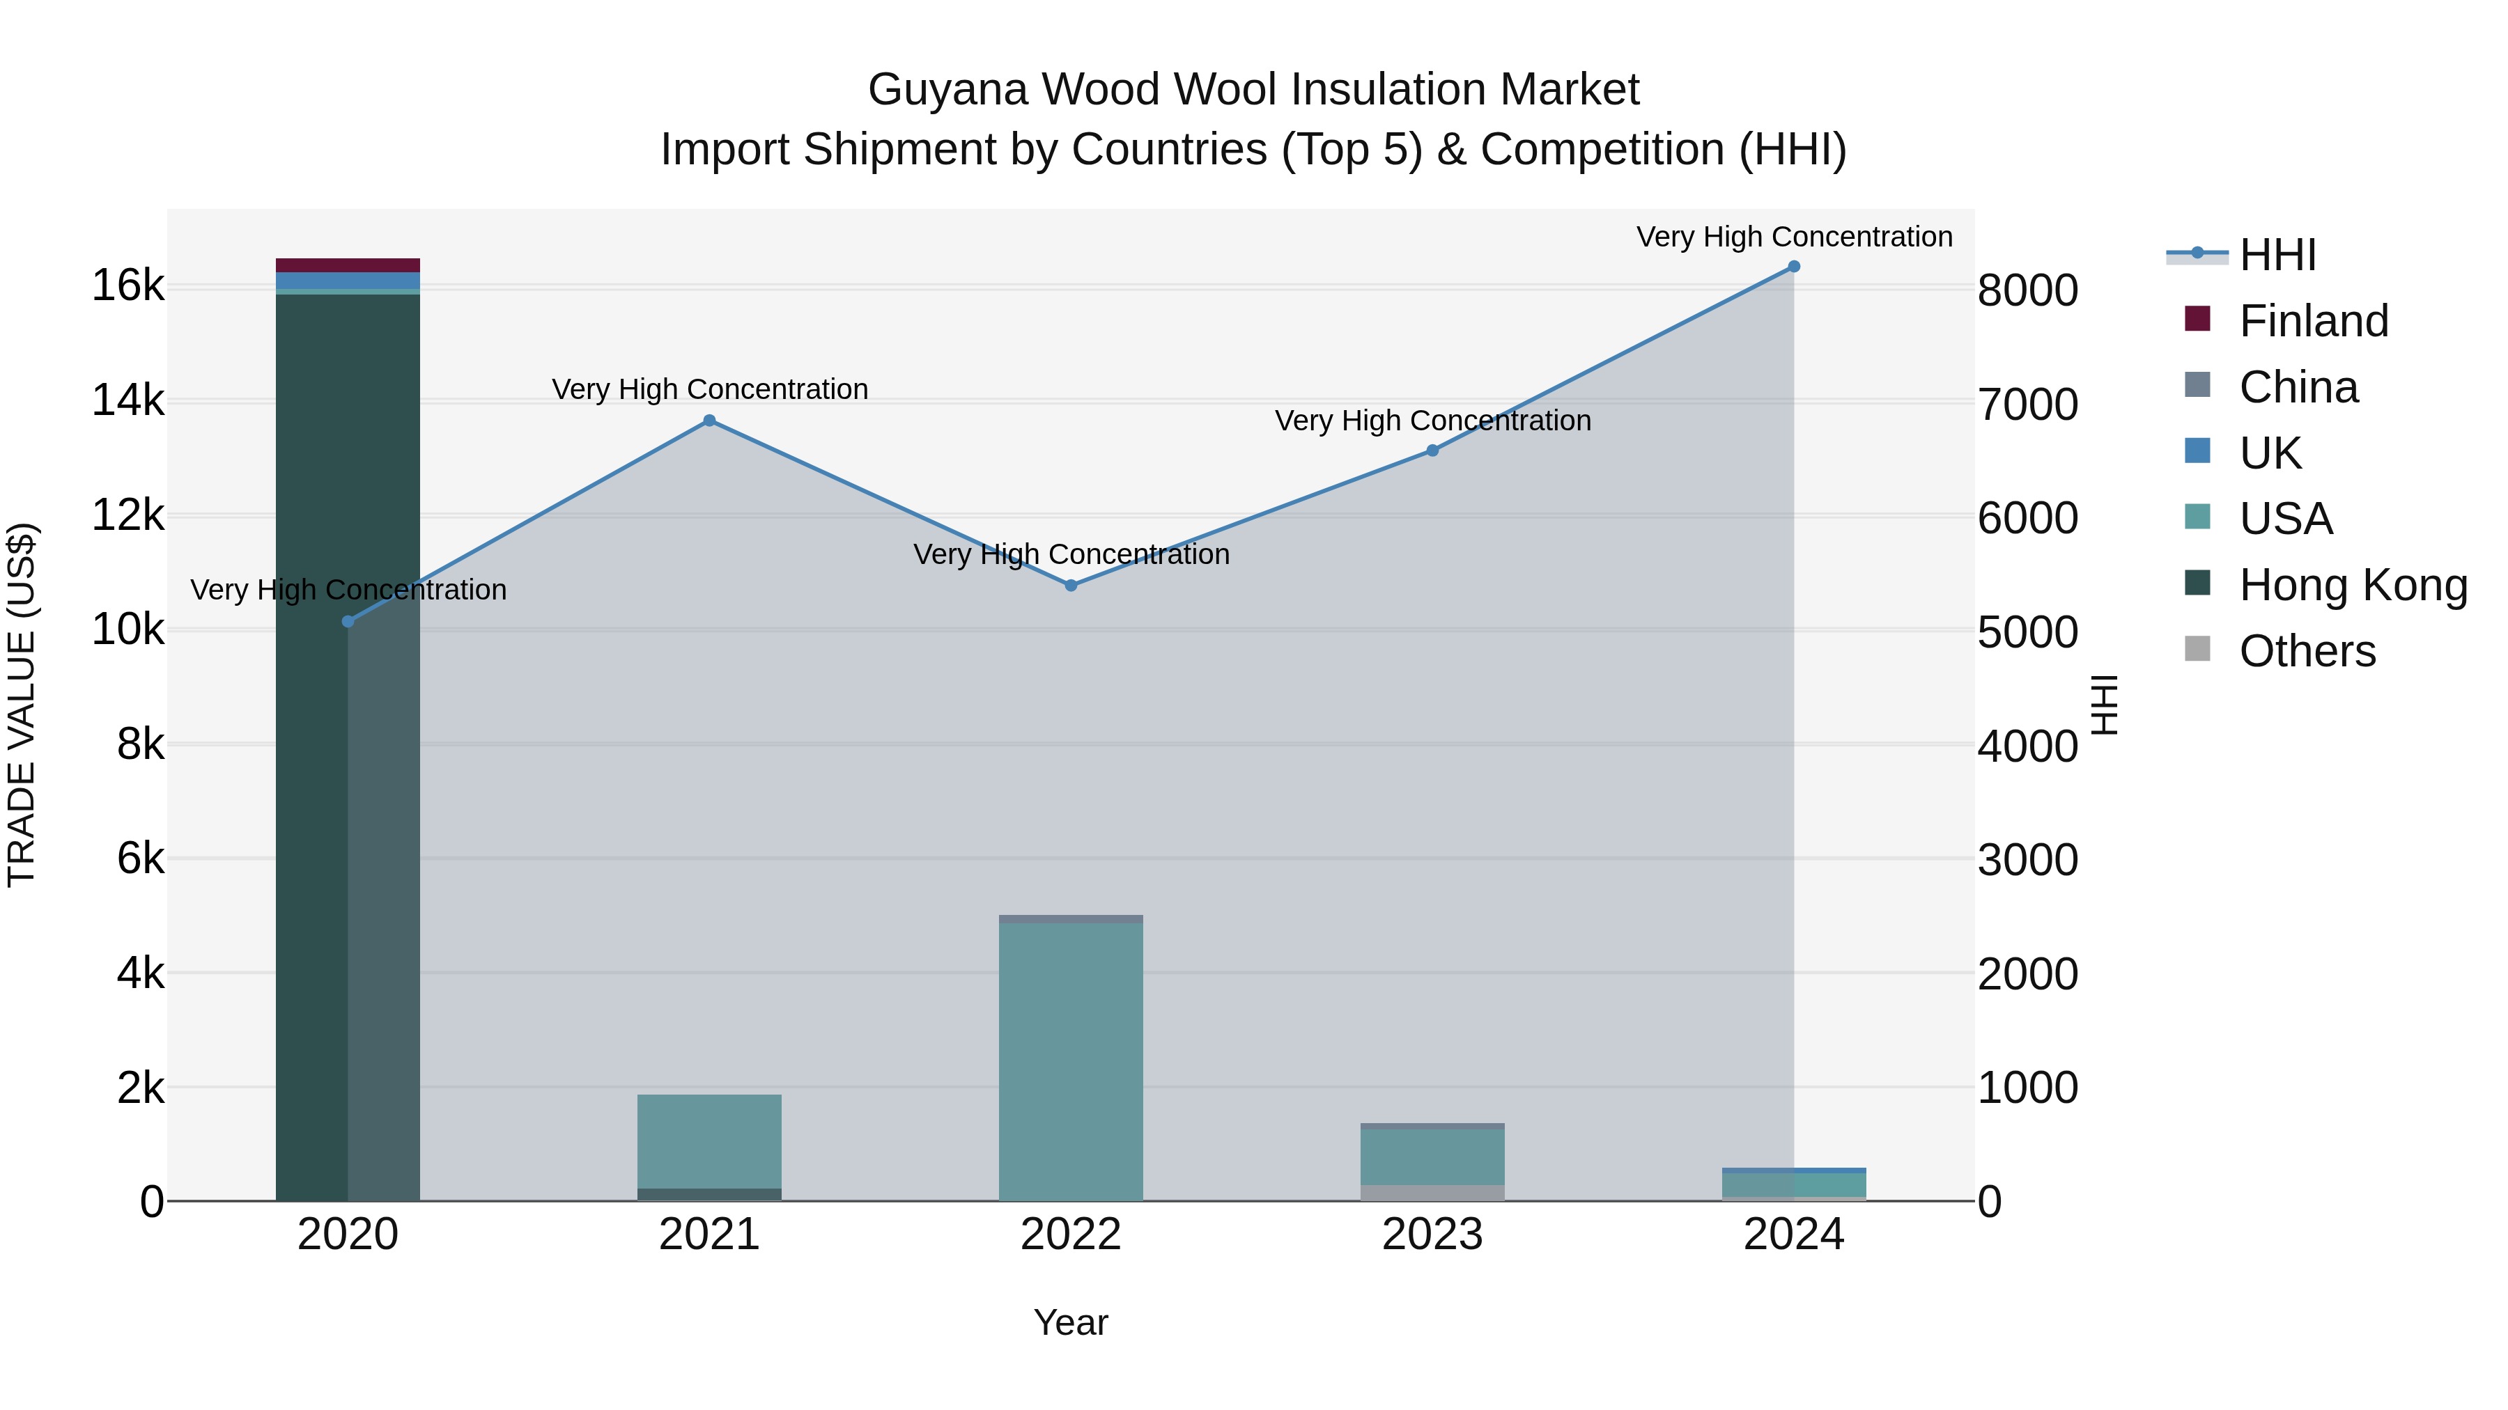Viewport: 2508px width, 1410px height.
Task: Click the Others bar segment in 2023
Action: [1432, 1193]
